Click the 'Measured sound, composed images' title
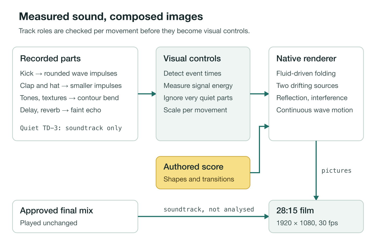The image size is (376, 244). [111, 17]
